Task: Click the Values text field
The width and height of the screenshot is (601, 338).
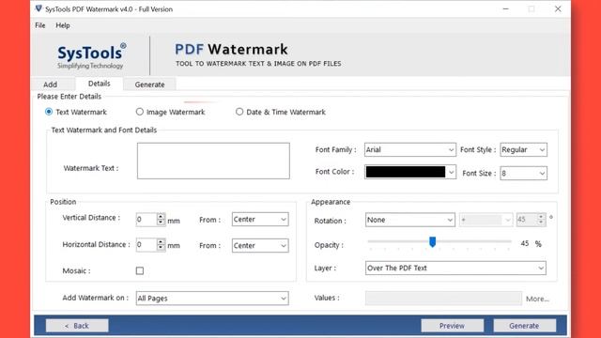Action: pyautogui.click(x=443, y=299)
